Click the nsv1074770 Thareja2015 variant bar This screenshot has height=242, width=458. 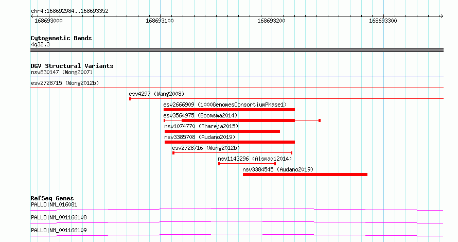click(222, 131)
